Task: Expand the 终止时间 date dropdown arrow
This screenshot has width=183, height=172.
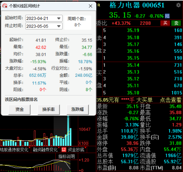Action: pyautogui.click(x=59, y=26)
